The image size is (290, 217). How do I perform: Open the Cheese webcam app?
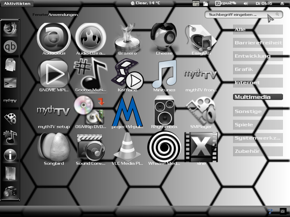164,38
